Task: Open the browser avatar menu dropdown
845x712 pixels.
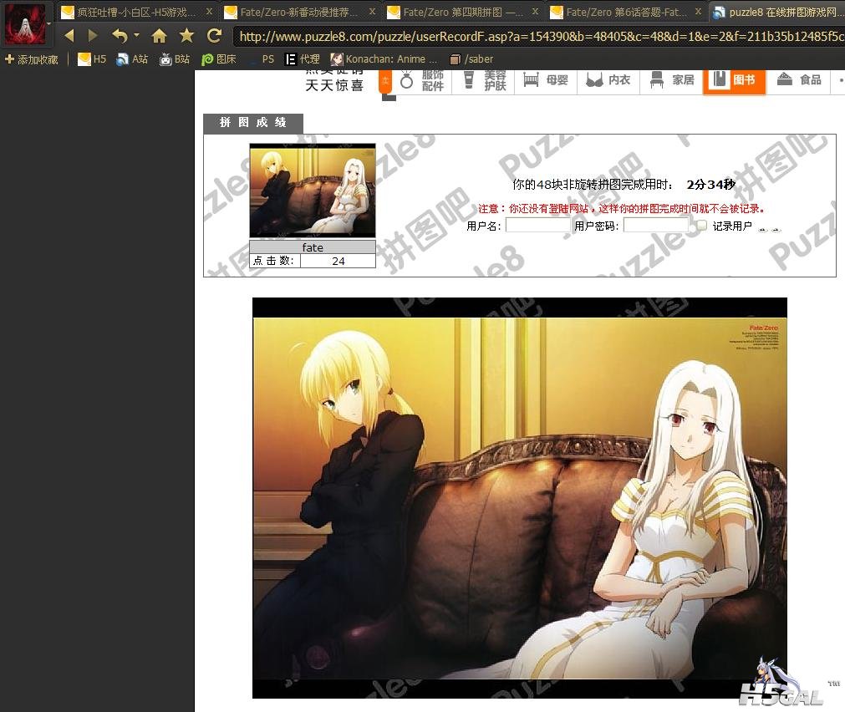Action: click(49, 24)
